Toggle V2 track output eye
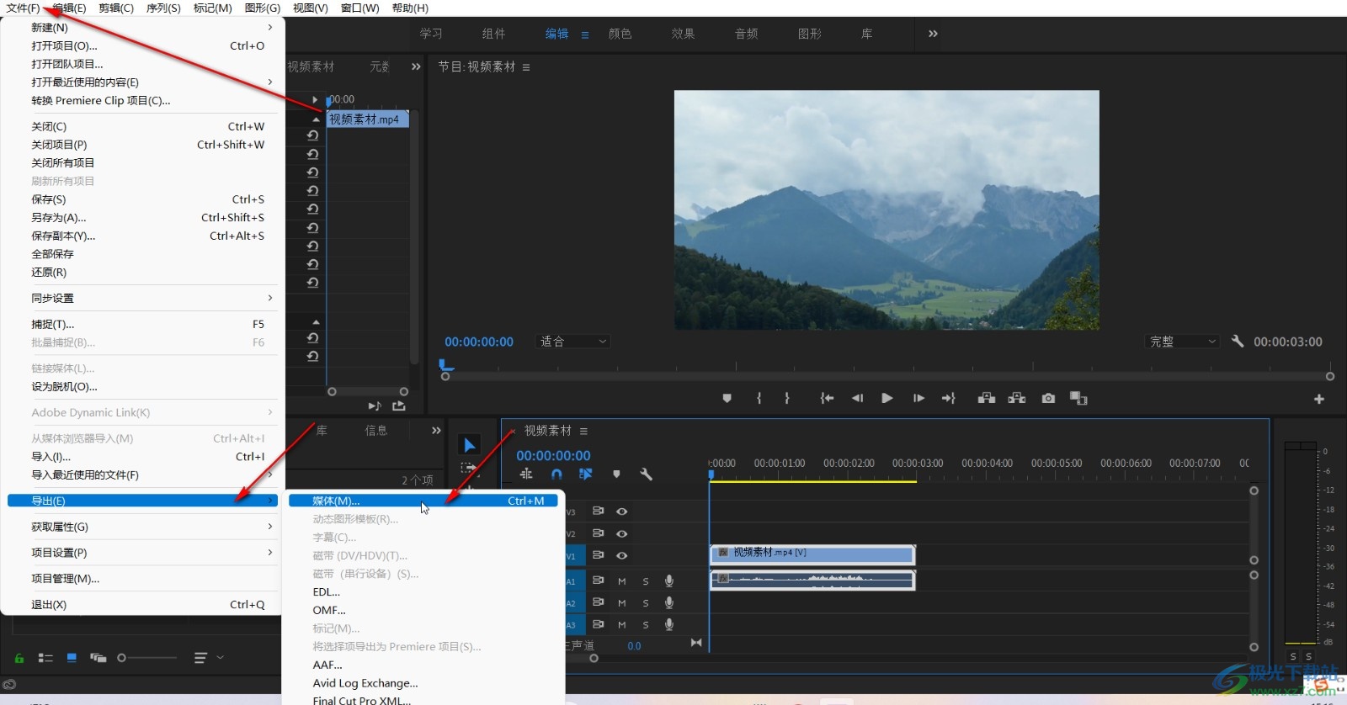 pyautogui.click(x=621, y=533)
